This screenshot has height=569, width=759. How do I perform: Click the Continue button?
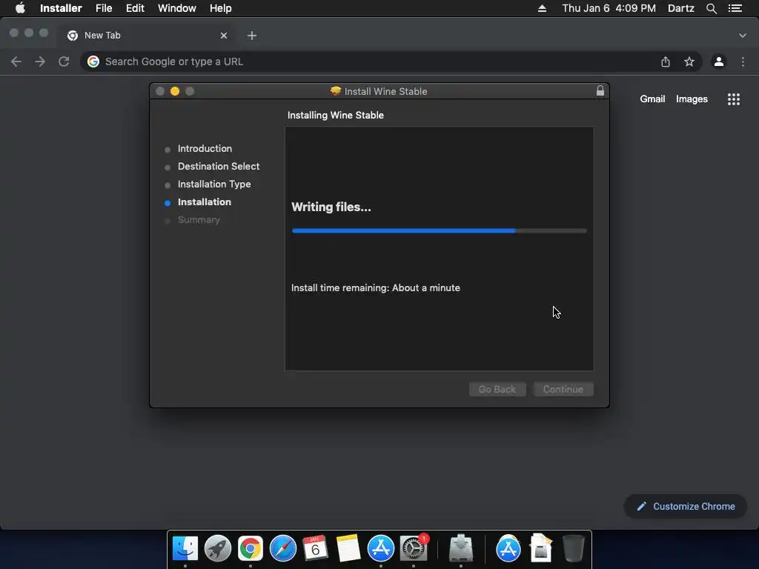(x=563, y=389)
